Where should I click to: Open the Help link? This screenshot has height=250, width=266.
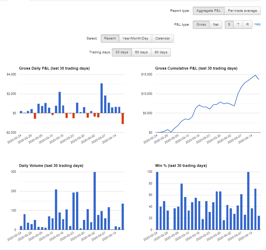pyautogui.click(x=257, y=24)
